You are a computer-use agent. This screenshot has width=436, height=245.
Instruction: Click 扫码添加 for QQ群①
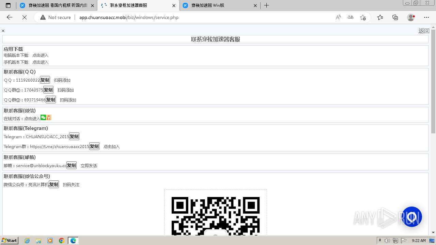point(65,90)
